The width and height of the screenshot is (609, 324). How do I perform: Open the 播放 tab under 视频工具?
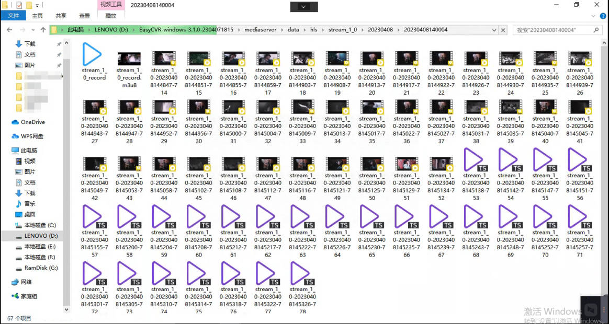(x=111, y=16)
